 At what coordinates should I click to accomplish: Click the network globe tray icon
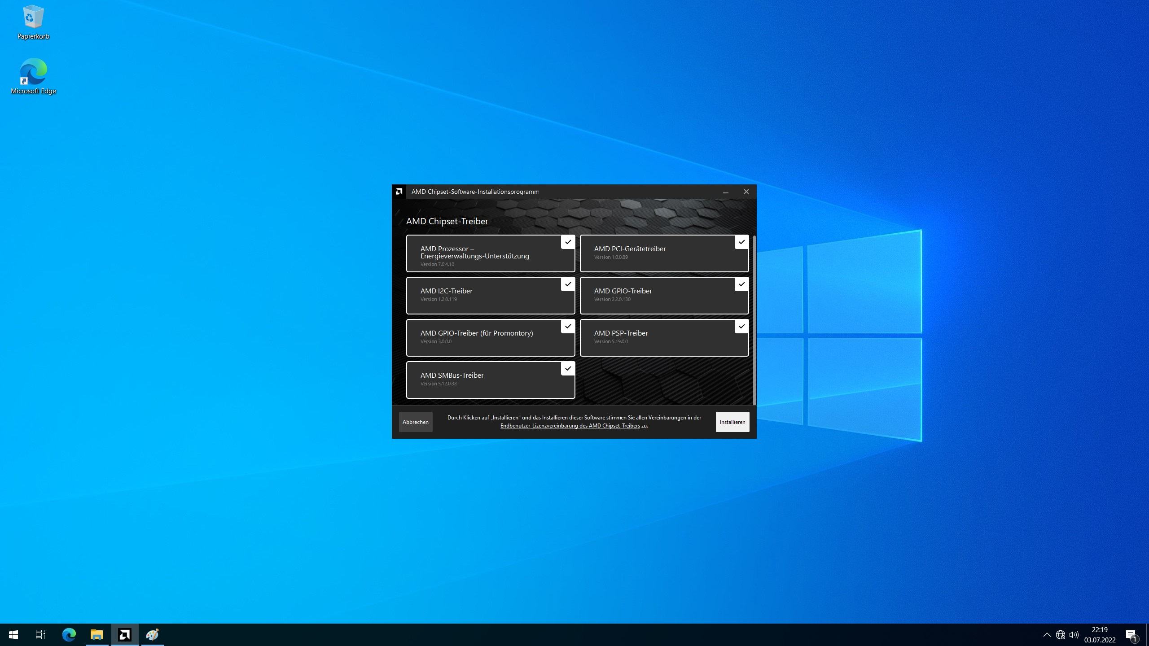click(x=1060, y=634)
